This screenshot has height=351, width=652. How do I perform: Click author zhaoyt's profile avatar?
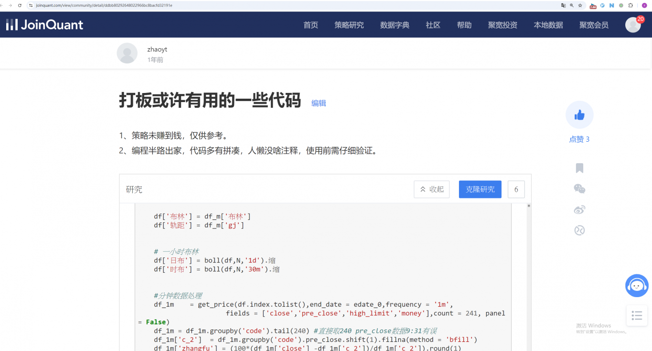click(127, 53)
